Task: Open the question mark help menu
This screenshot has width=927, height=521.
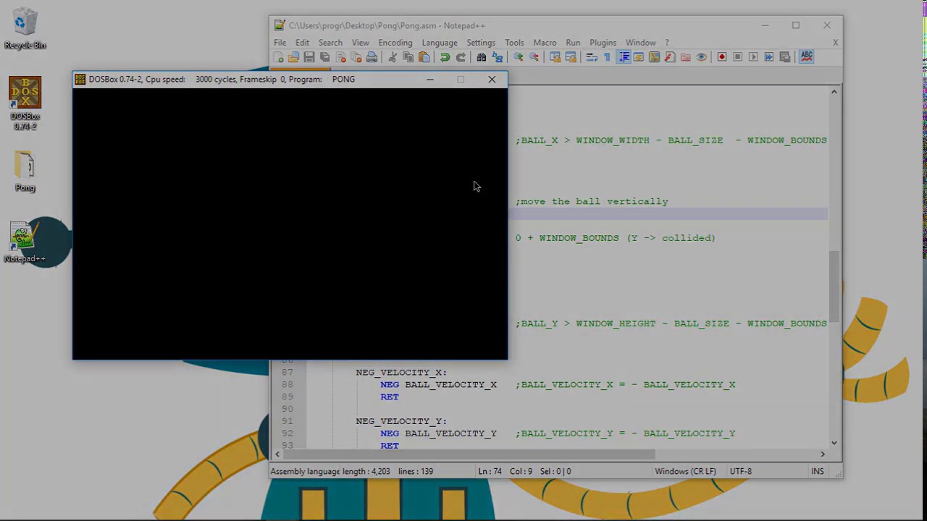Action: (667, 43)
